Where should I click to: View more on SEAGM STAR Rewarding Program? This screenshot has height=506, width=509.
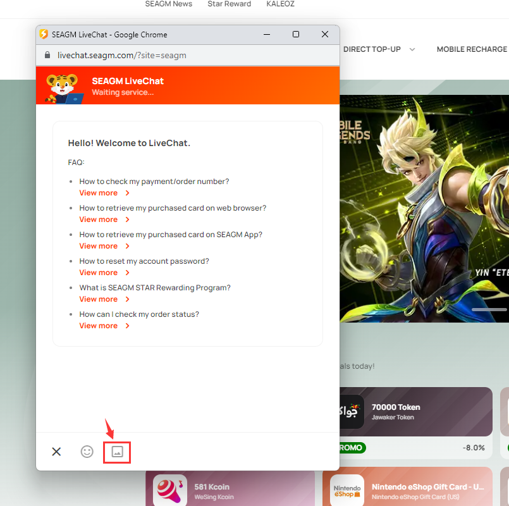pyautogui.click(x=104, y=299)
